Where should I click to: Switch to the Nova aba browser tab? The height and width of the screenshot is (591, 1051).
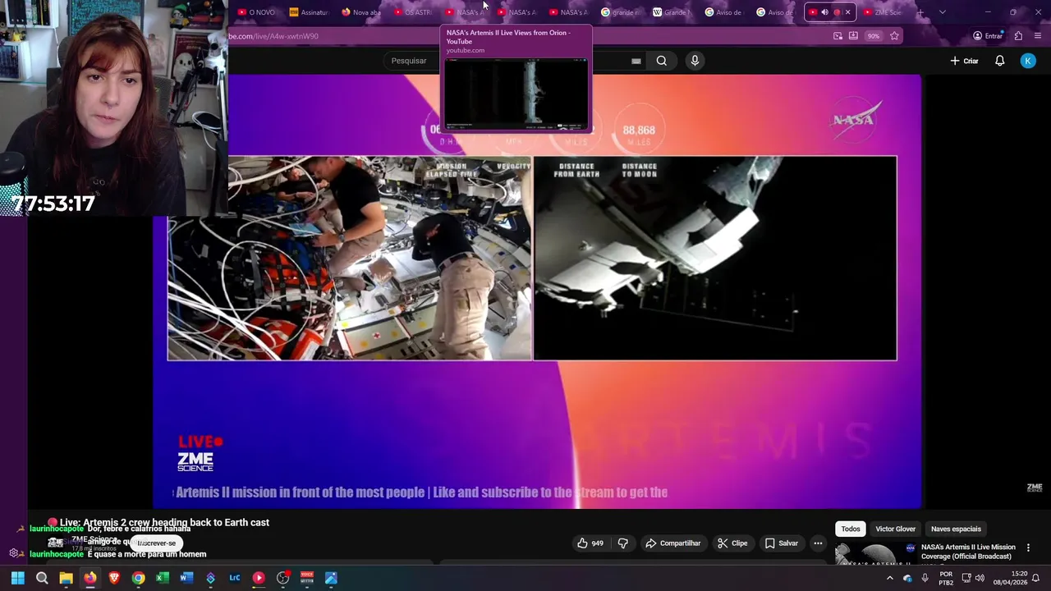pyautogui.click(x=360, y=12)
